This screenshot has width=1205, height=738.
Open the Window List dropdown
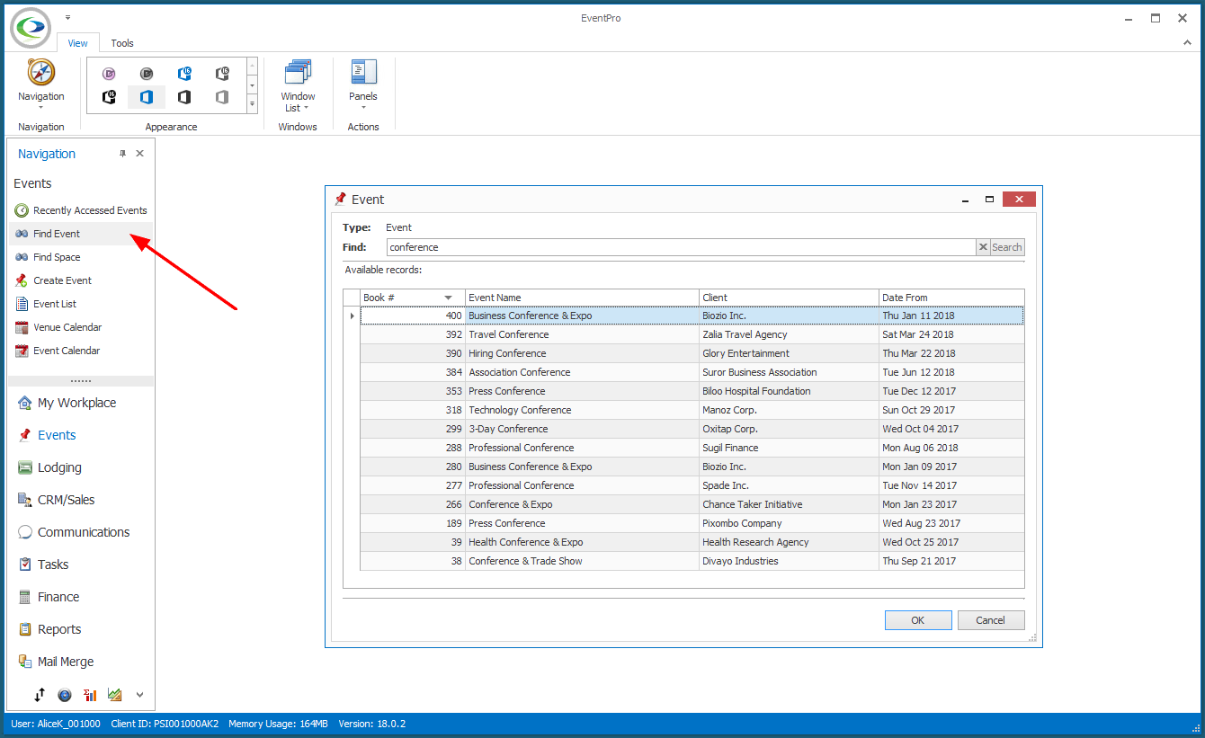pos(298,86)
